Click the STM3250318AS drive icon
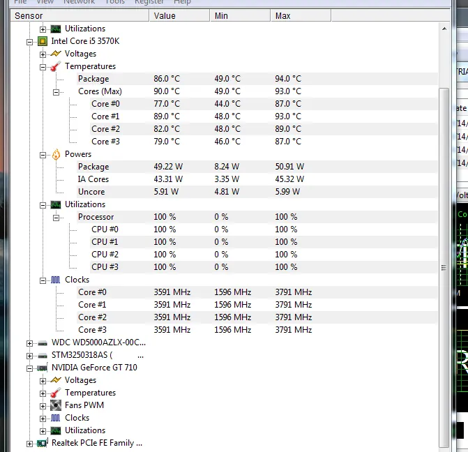 (x=42, y=355)
